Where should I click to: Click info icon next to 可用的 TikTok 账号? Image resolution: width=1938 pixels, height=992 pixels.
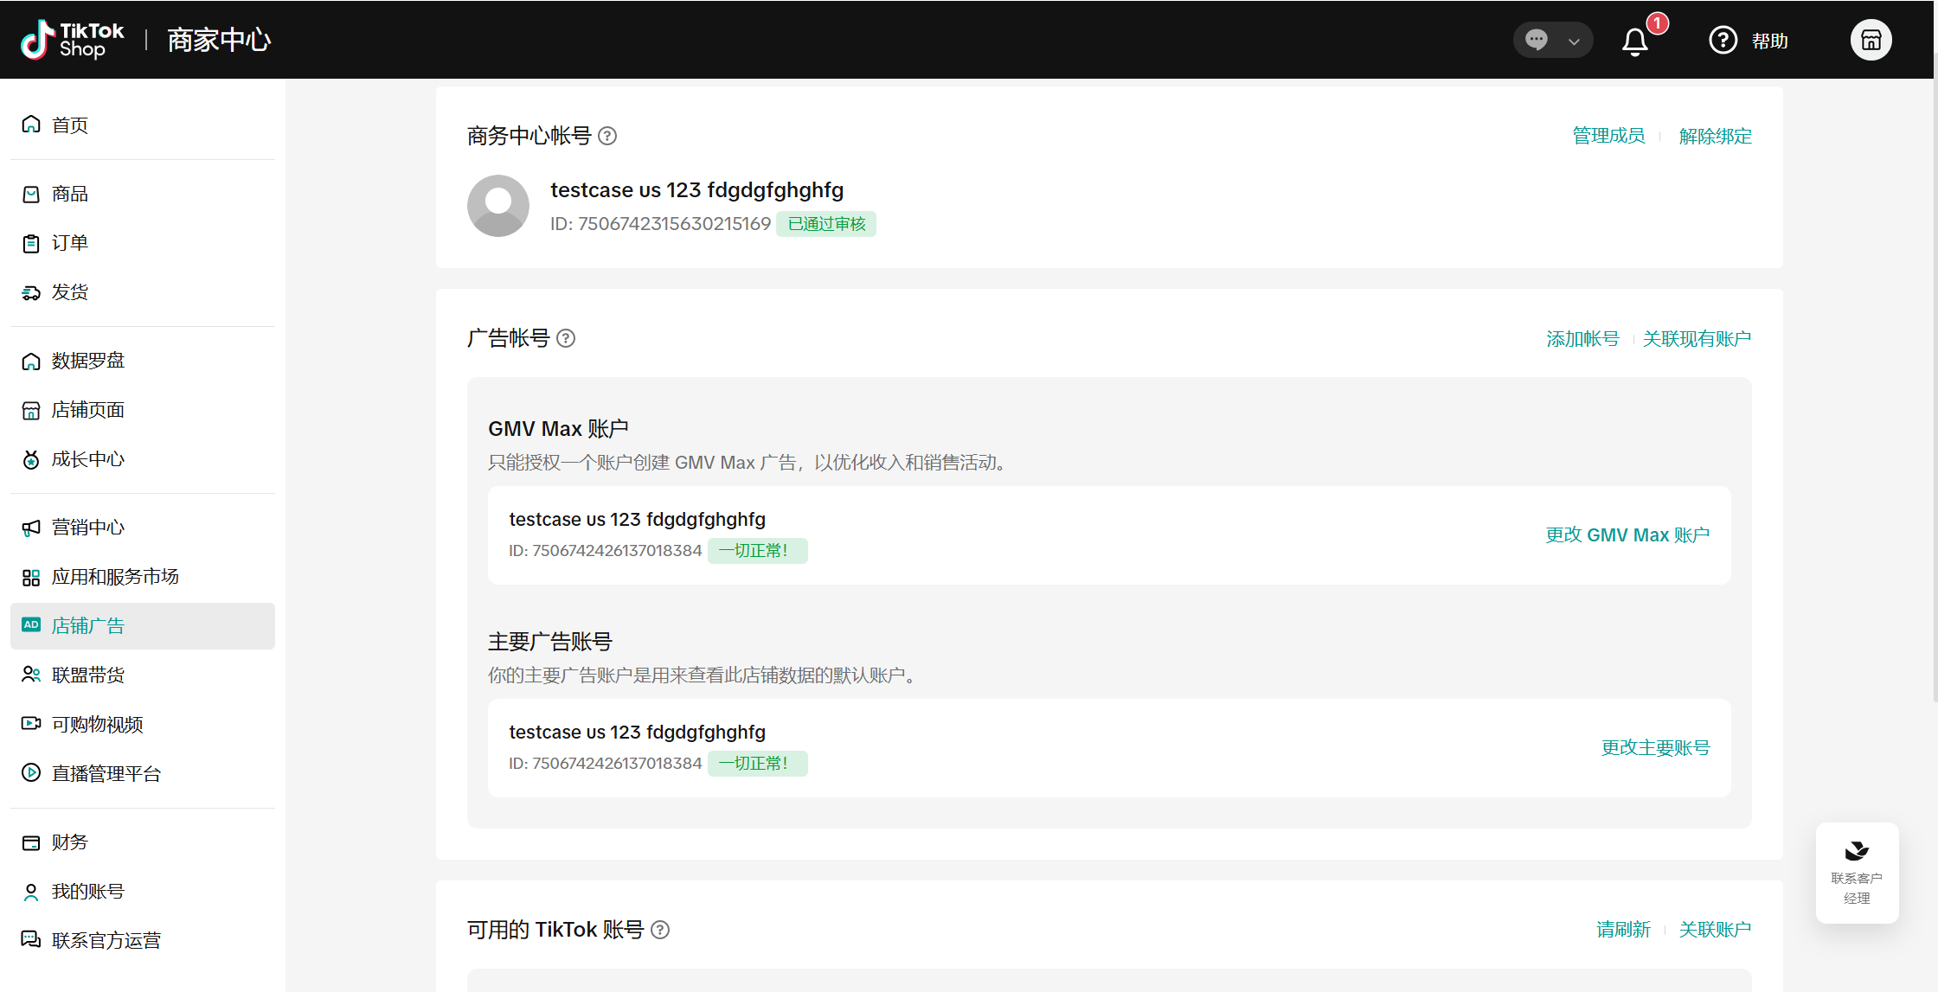(660, 930)
